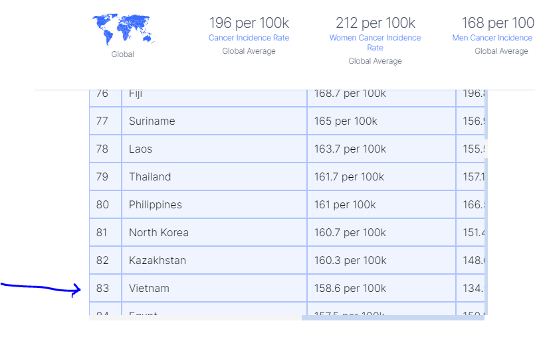Select the Thailand country cell
The image size is (535, 341).
150,176
